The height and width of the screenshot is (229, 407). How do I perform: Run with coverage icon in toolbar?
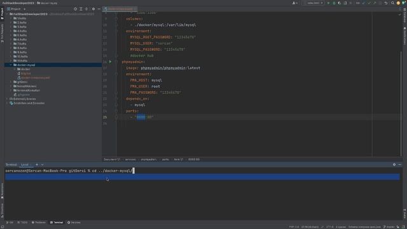[x=340, y=3]
